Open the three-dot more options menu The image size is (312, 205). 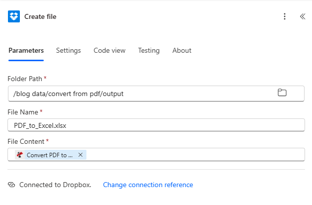[x=285, y=16]
